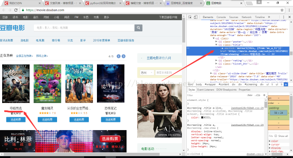Open the Event Listeners pane tab

(205, 90)
